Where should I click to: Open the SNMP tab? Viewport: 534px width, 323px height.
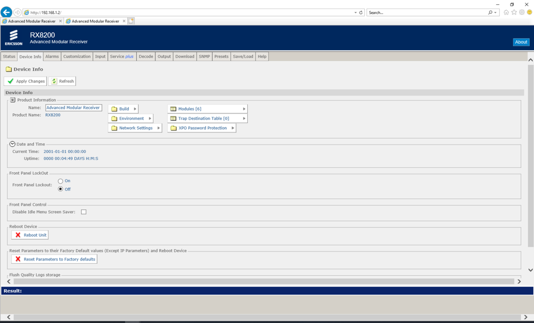[x=204, y=57]
